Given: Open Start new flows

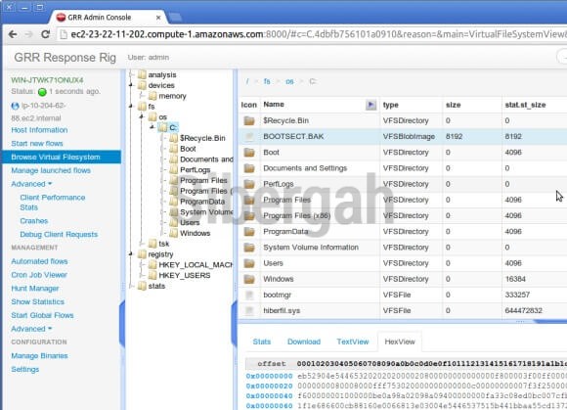Looking at the screenshot, I should point(37,144).
